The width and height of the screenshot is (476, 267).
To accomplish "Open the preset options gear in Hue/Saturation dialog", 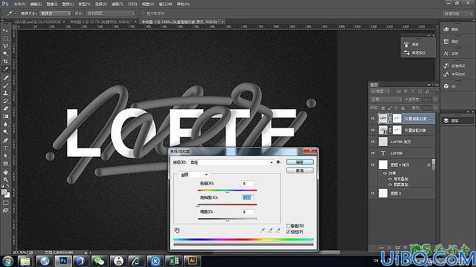I will point(278,162).
